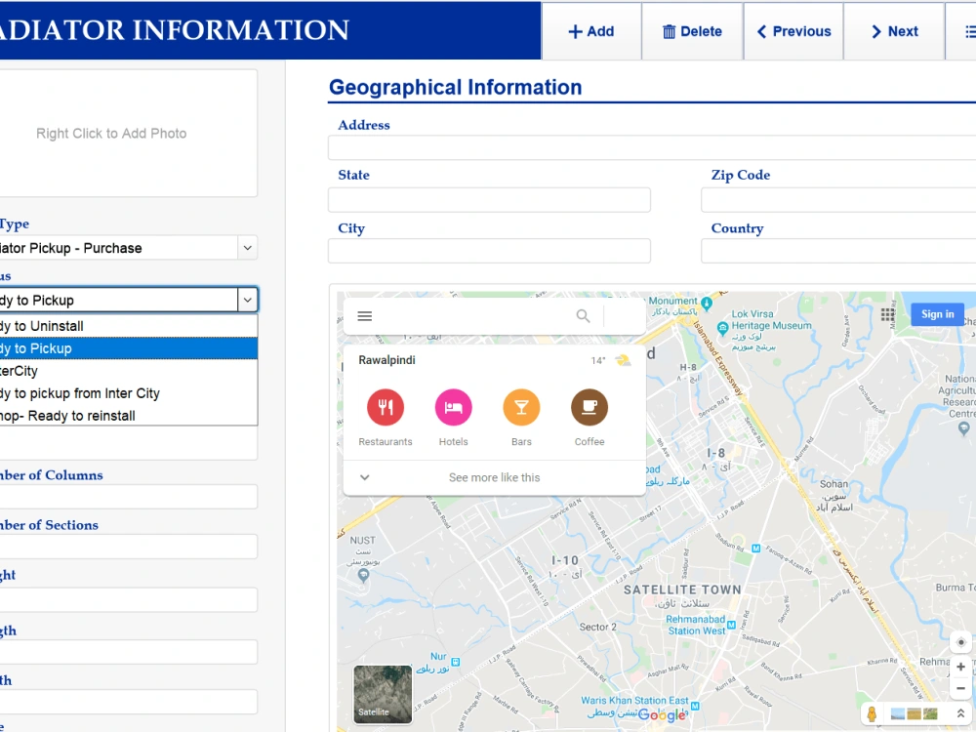Click the Faroog-e-Azam Rd metro station icon
Screen dimensions: 976x732
click(755, 549)
